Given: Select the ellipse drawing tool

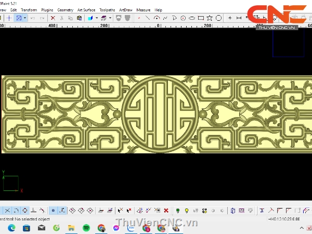Looking at the screenshot, I should coord(192,18).
